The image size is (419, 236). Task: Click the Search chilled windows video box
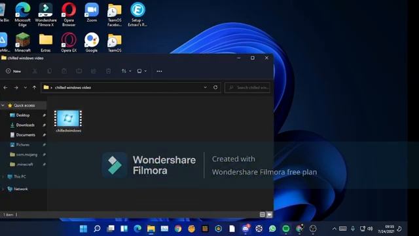(247, 87)
